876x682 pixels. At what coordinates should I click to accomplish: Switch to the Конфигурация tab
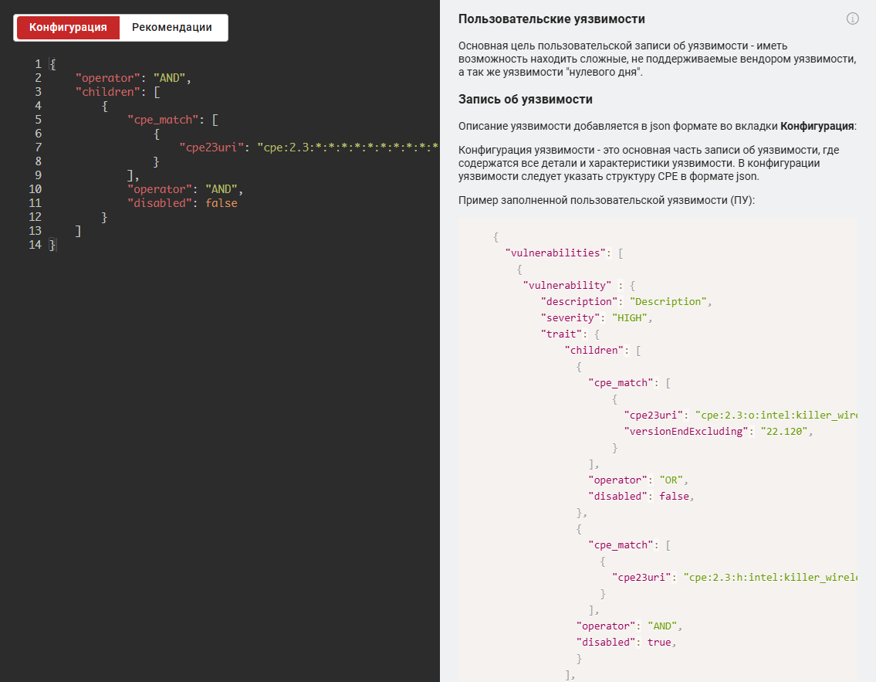pyautogui.click(x=68, y=27)
